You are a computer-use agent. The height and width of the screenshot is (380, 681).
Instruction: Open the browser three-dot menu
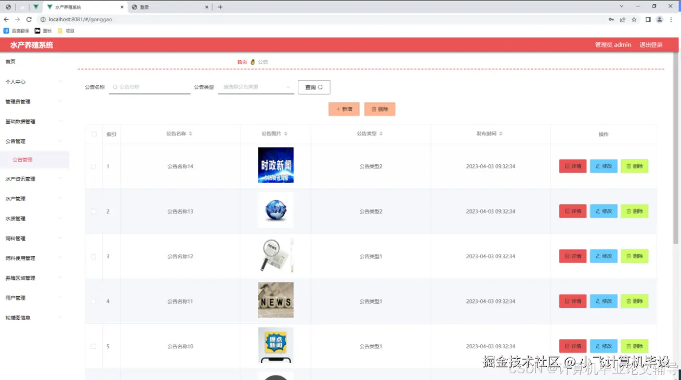tap(671, 19)
